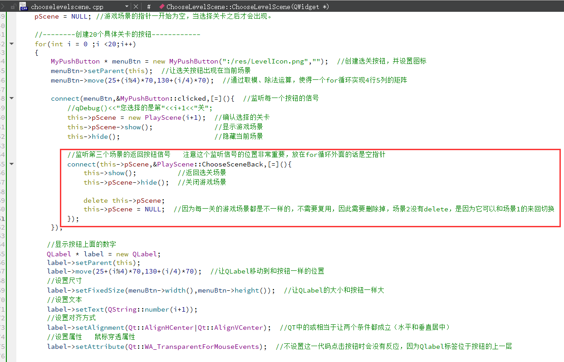Close the chooselevelscene.cpp document with the X
Viewport: 564px width, 362px height.
pyautogui.click(x=137, y=7)
